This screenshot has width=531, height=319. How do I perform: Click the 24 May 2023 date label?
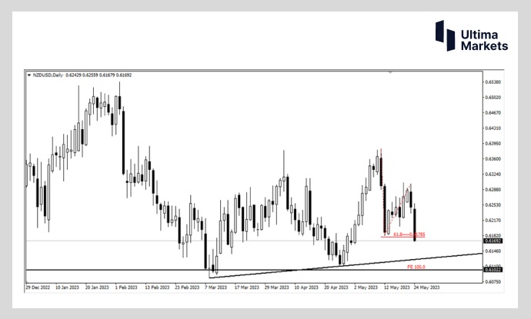[x=426, y=287]
